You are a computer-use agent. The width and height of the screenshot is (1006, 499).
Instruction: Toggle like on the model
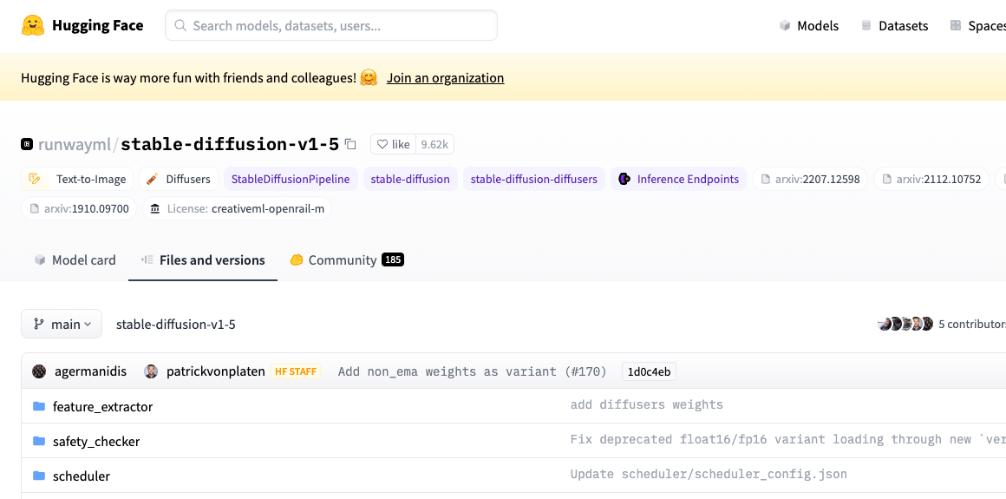coord(394,144)
